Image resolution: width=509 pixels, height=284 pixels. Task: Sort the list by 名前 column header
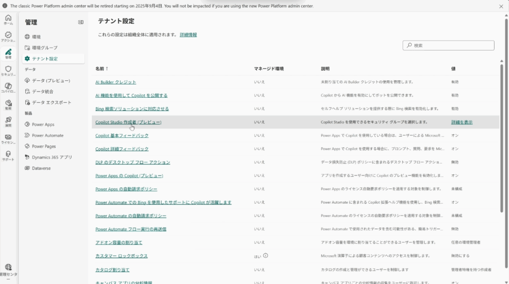[x=101, y=69]
